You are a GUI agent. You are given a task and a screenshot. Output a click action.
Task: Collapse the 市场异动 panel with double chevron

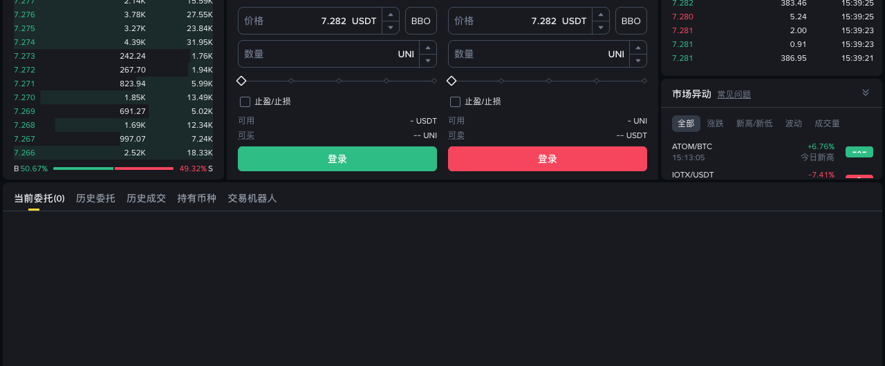(865, 93)
